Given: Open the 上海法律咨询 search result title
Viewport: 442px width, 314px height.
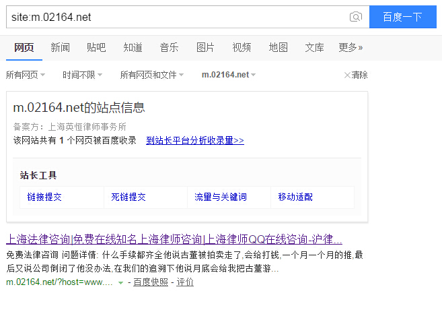Looking at the screenshot, I should 174,239.
